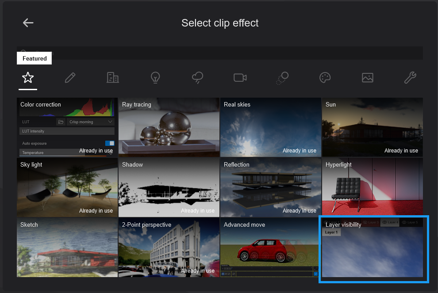Toggle the Auto exposure switch
438x293 pixels.
(x=110, y=143)
